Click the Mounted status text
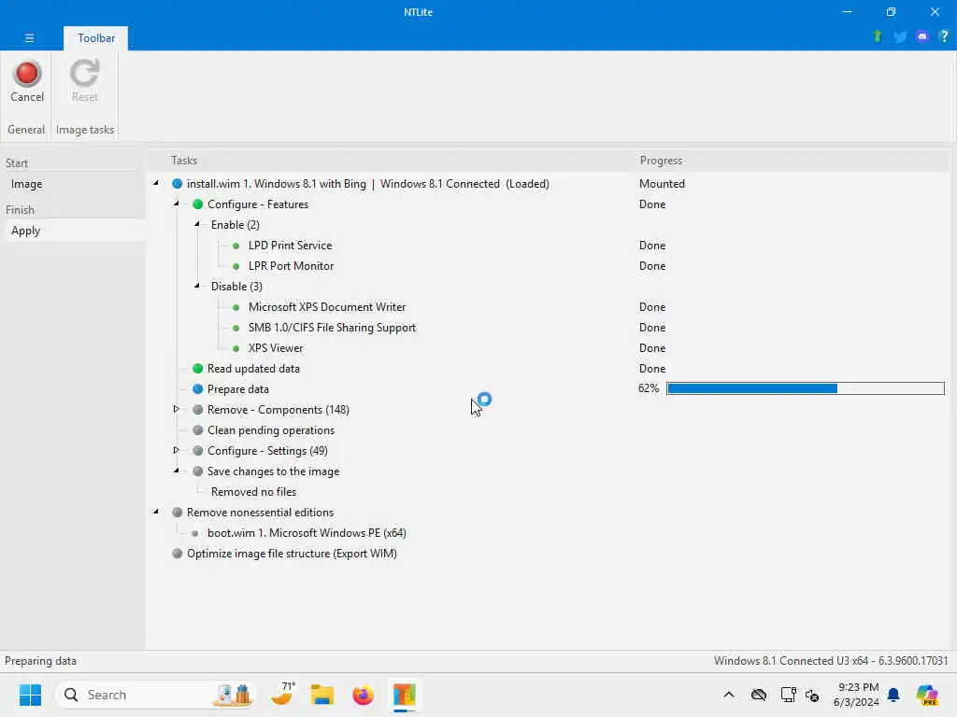The width and height of the screenshot is (957, 717). click(662, 184)
